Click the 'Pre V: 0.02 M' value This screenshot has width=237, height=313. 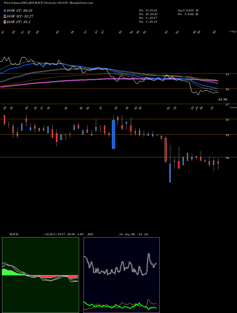(x=188, y=14)
